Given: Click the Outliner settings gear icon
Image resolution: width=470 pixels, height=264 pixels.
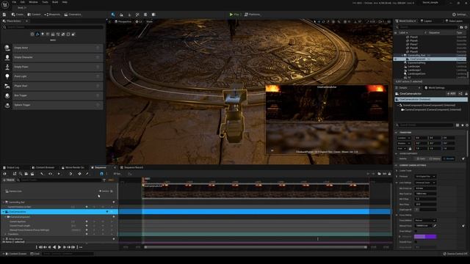Looking at the screenshot, I should (466, 27).
